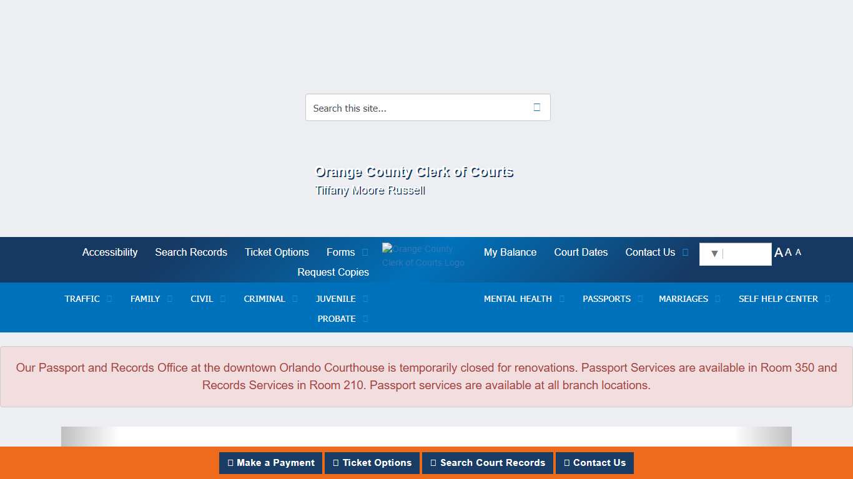The image size is (853, 479).
Task: Click the bottom bar Ticket Options button
Action: pos(372,463)
